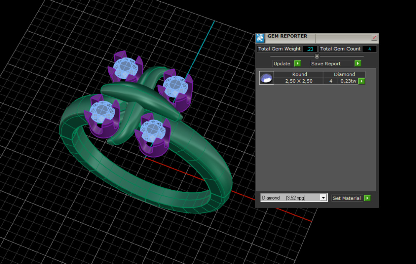Click the green arrow beside Update

pyautogui.click(x=297, y=63)
